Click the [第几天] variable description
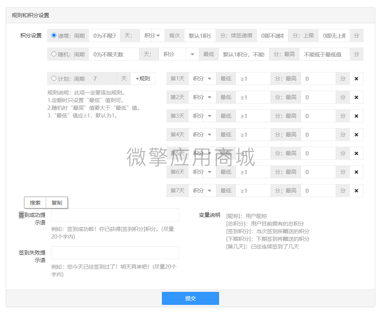381x314 pixels. (x=263, y=247)
